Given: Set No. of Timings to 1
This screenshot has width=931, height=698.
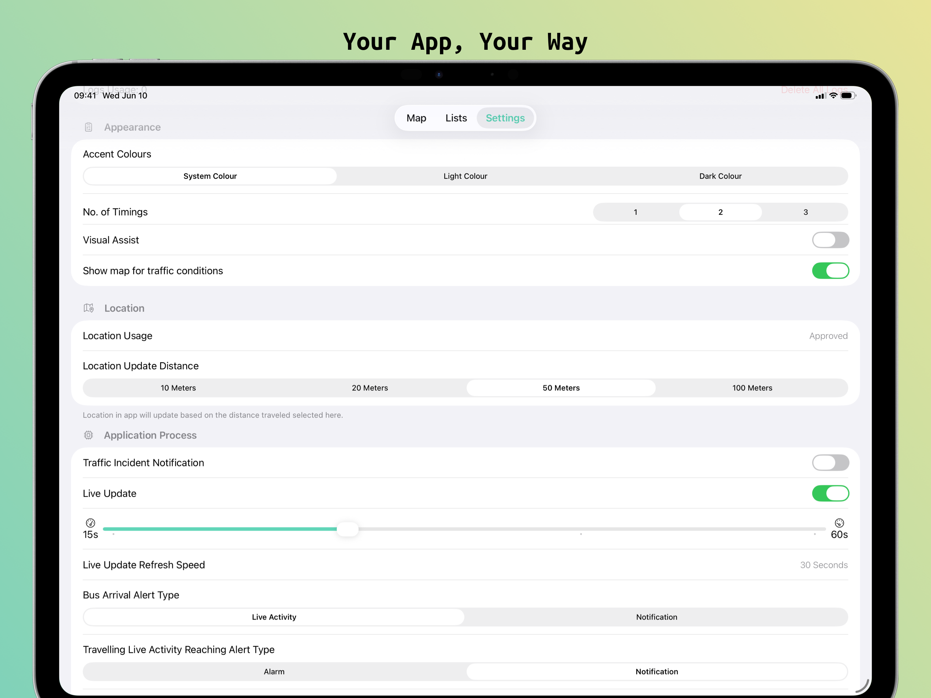Looking at the screenshot, I should (x=636, y=212).
